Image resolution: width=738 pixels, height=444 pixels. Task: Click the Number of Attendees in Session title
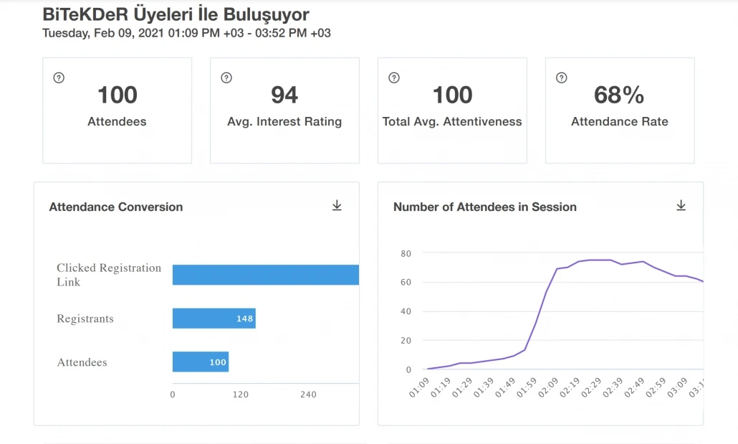click(x=484, y=207)
